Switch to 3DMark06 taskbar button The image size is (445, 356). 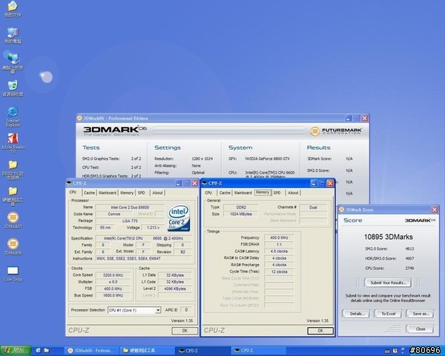90,351
